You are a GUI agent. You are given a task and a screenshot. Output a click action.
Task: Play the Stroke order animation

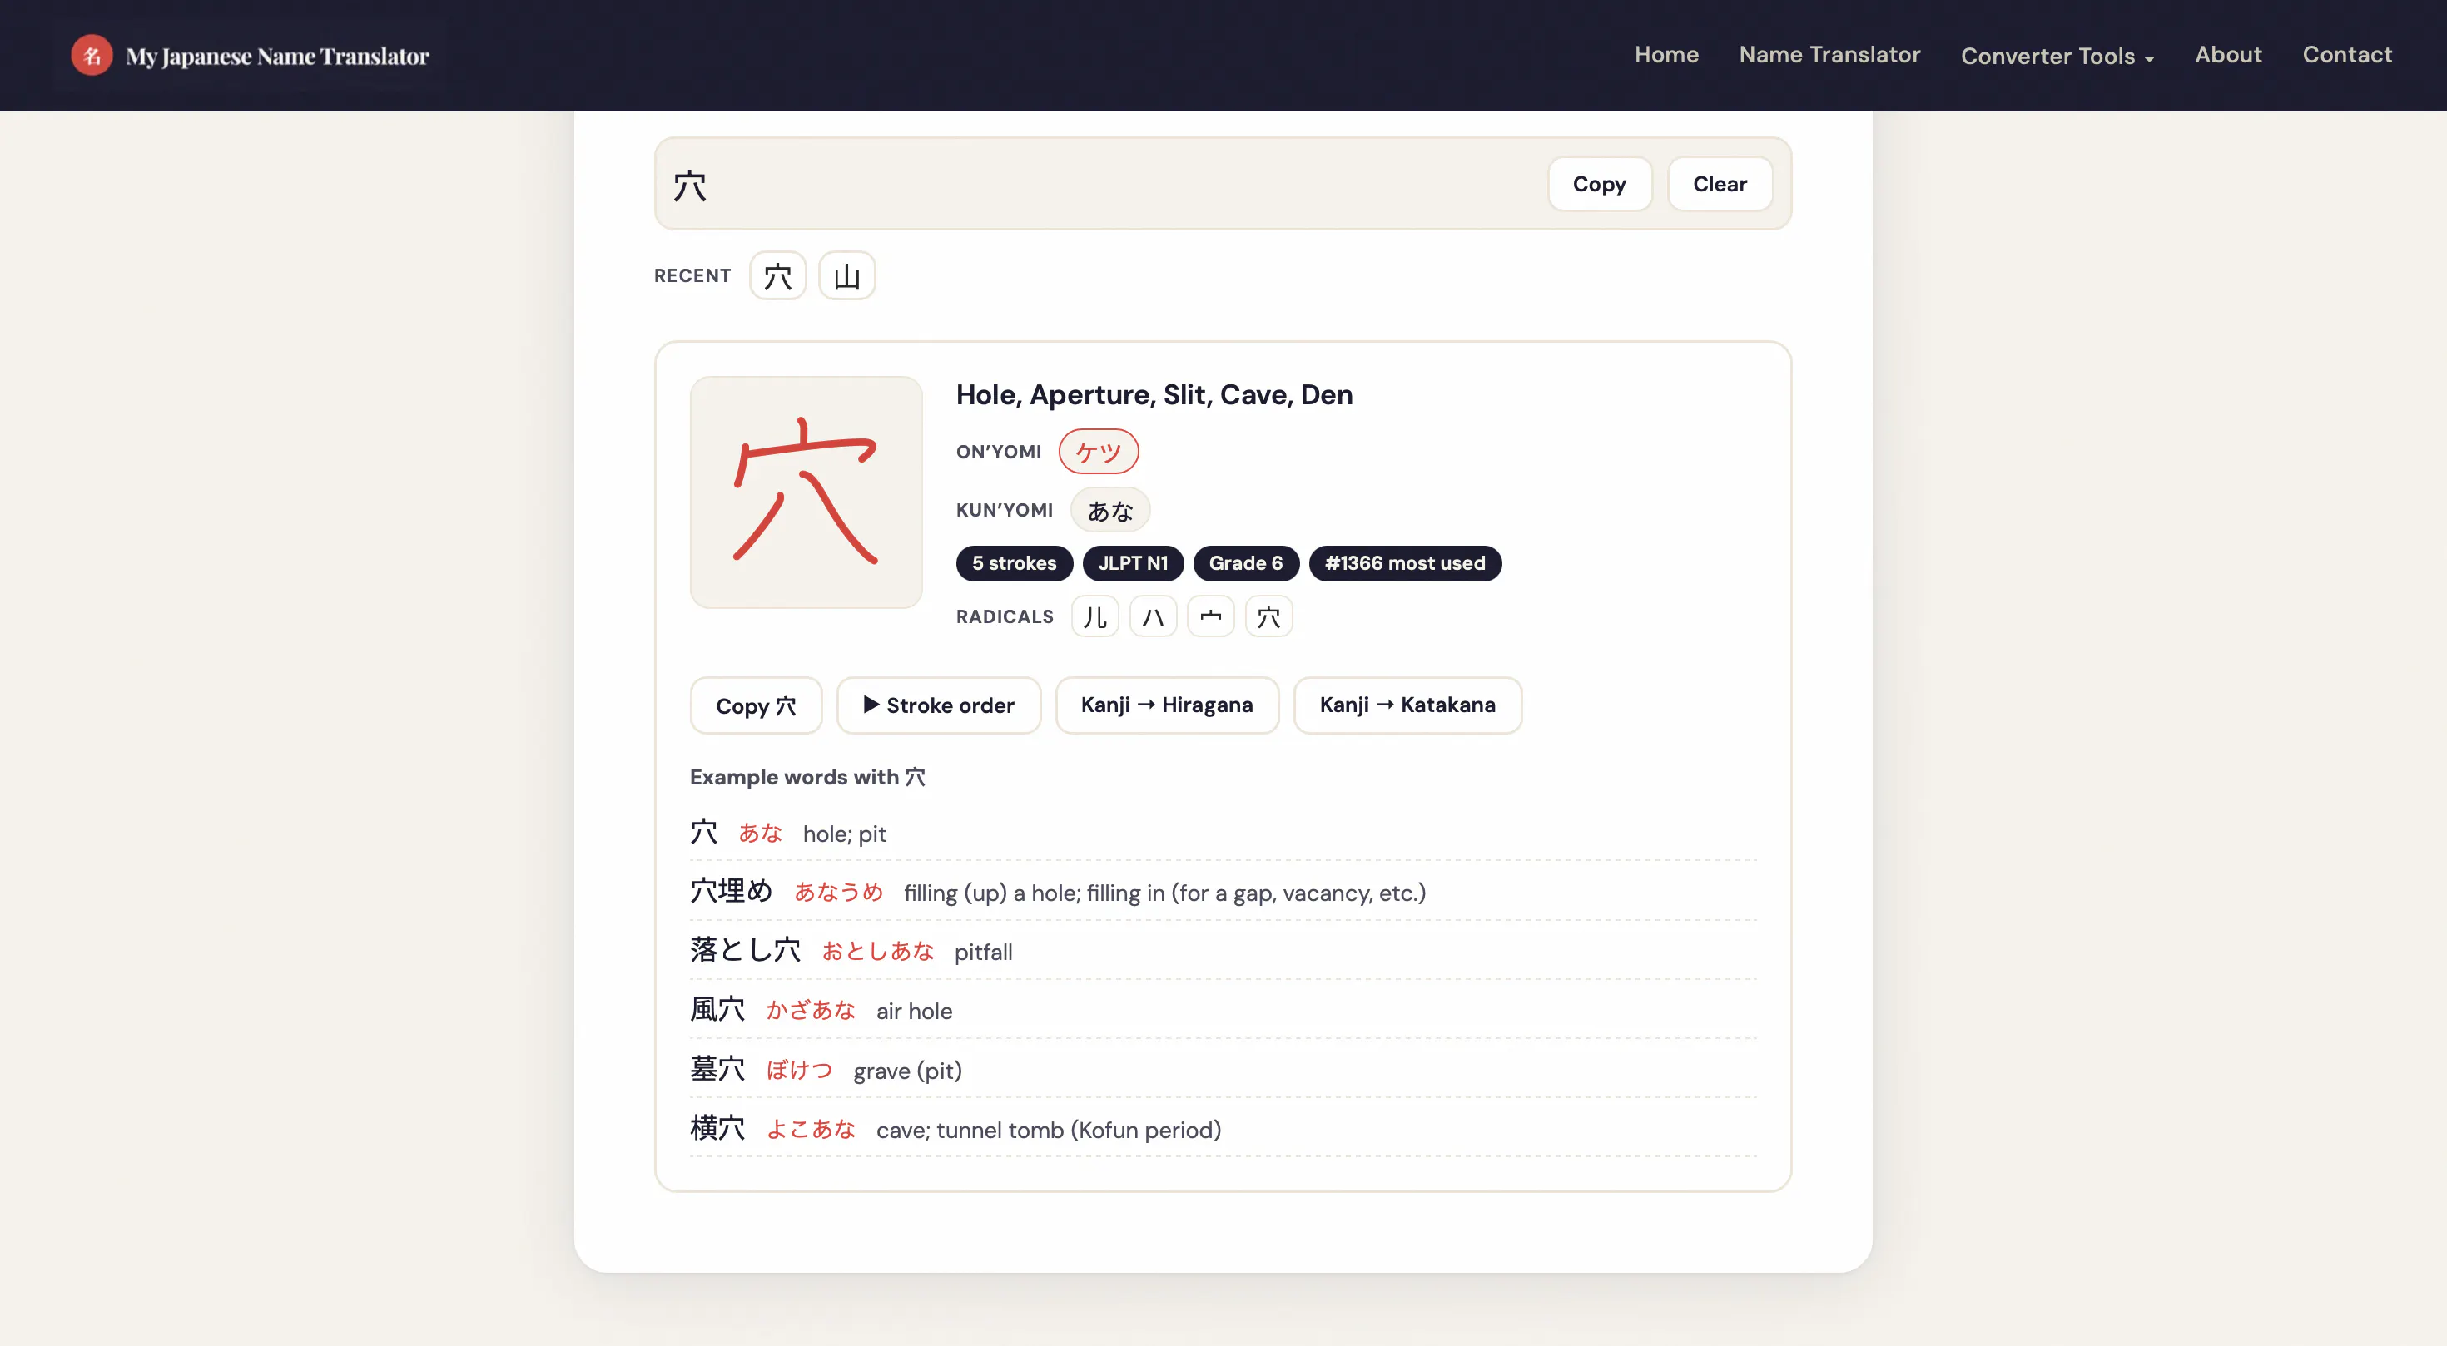[939, 705]
